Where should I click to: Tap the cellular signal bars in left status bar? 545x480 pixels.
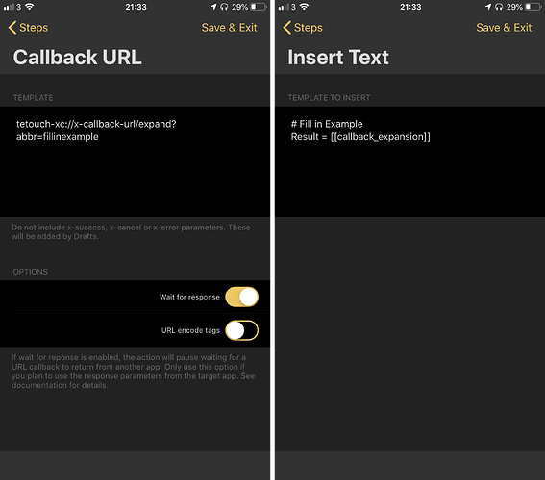(9, 7)
